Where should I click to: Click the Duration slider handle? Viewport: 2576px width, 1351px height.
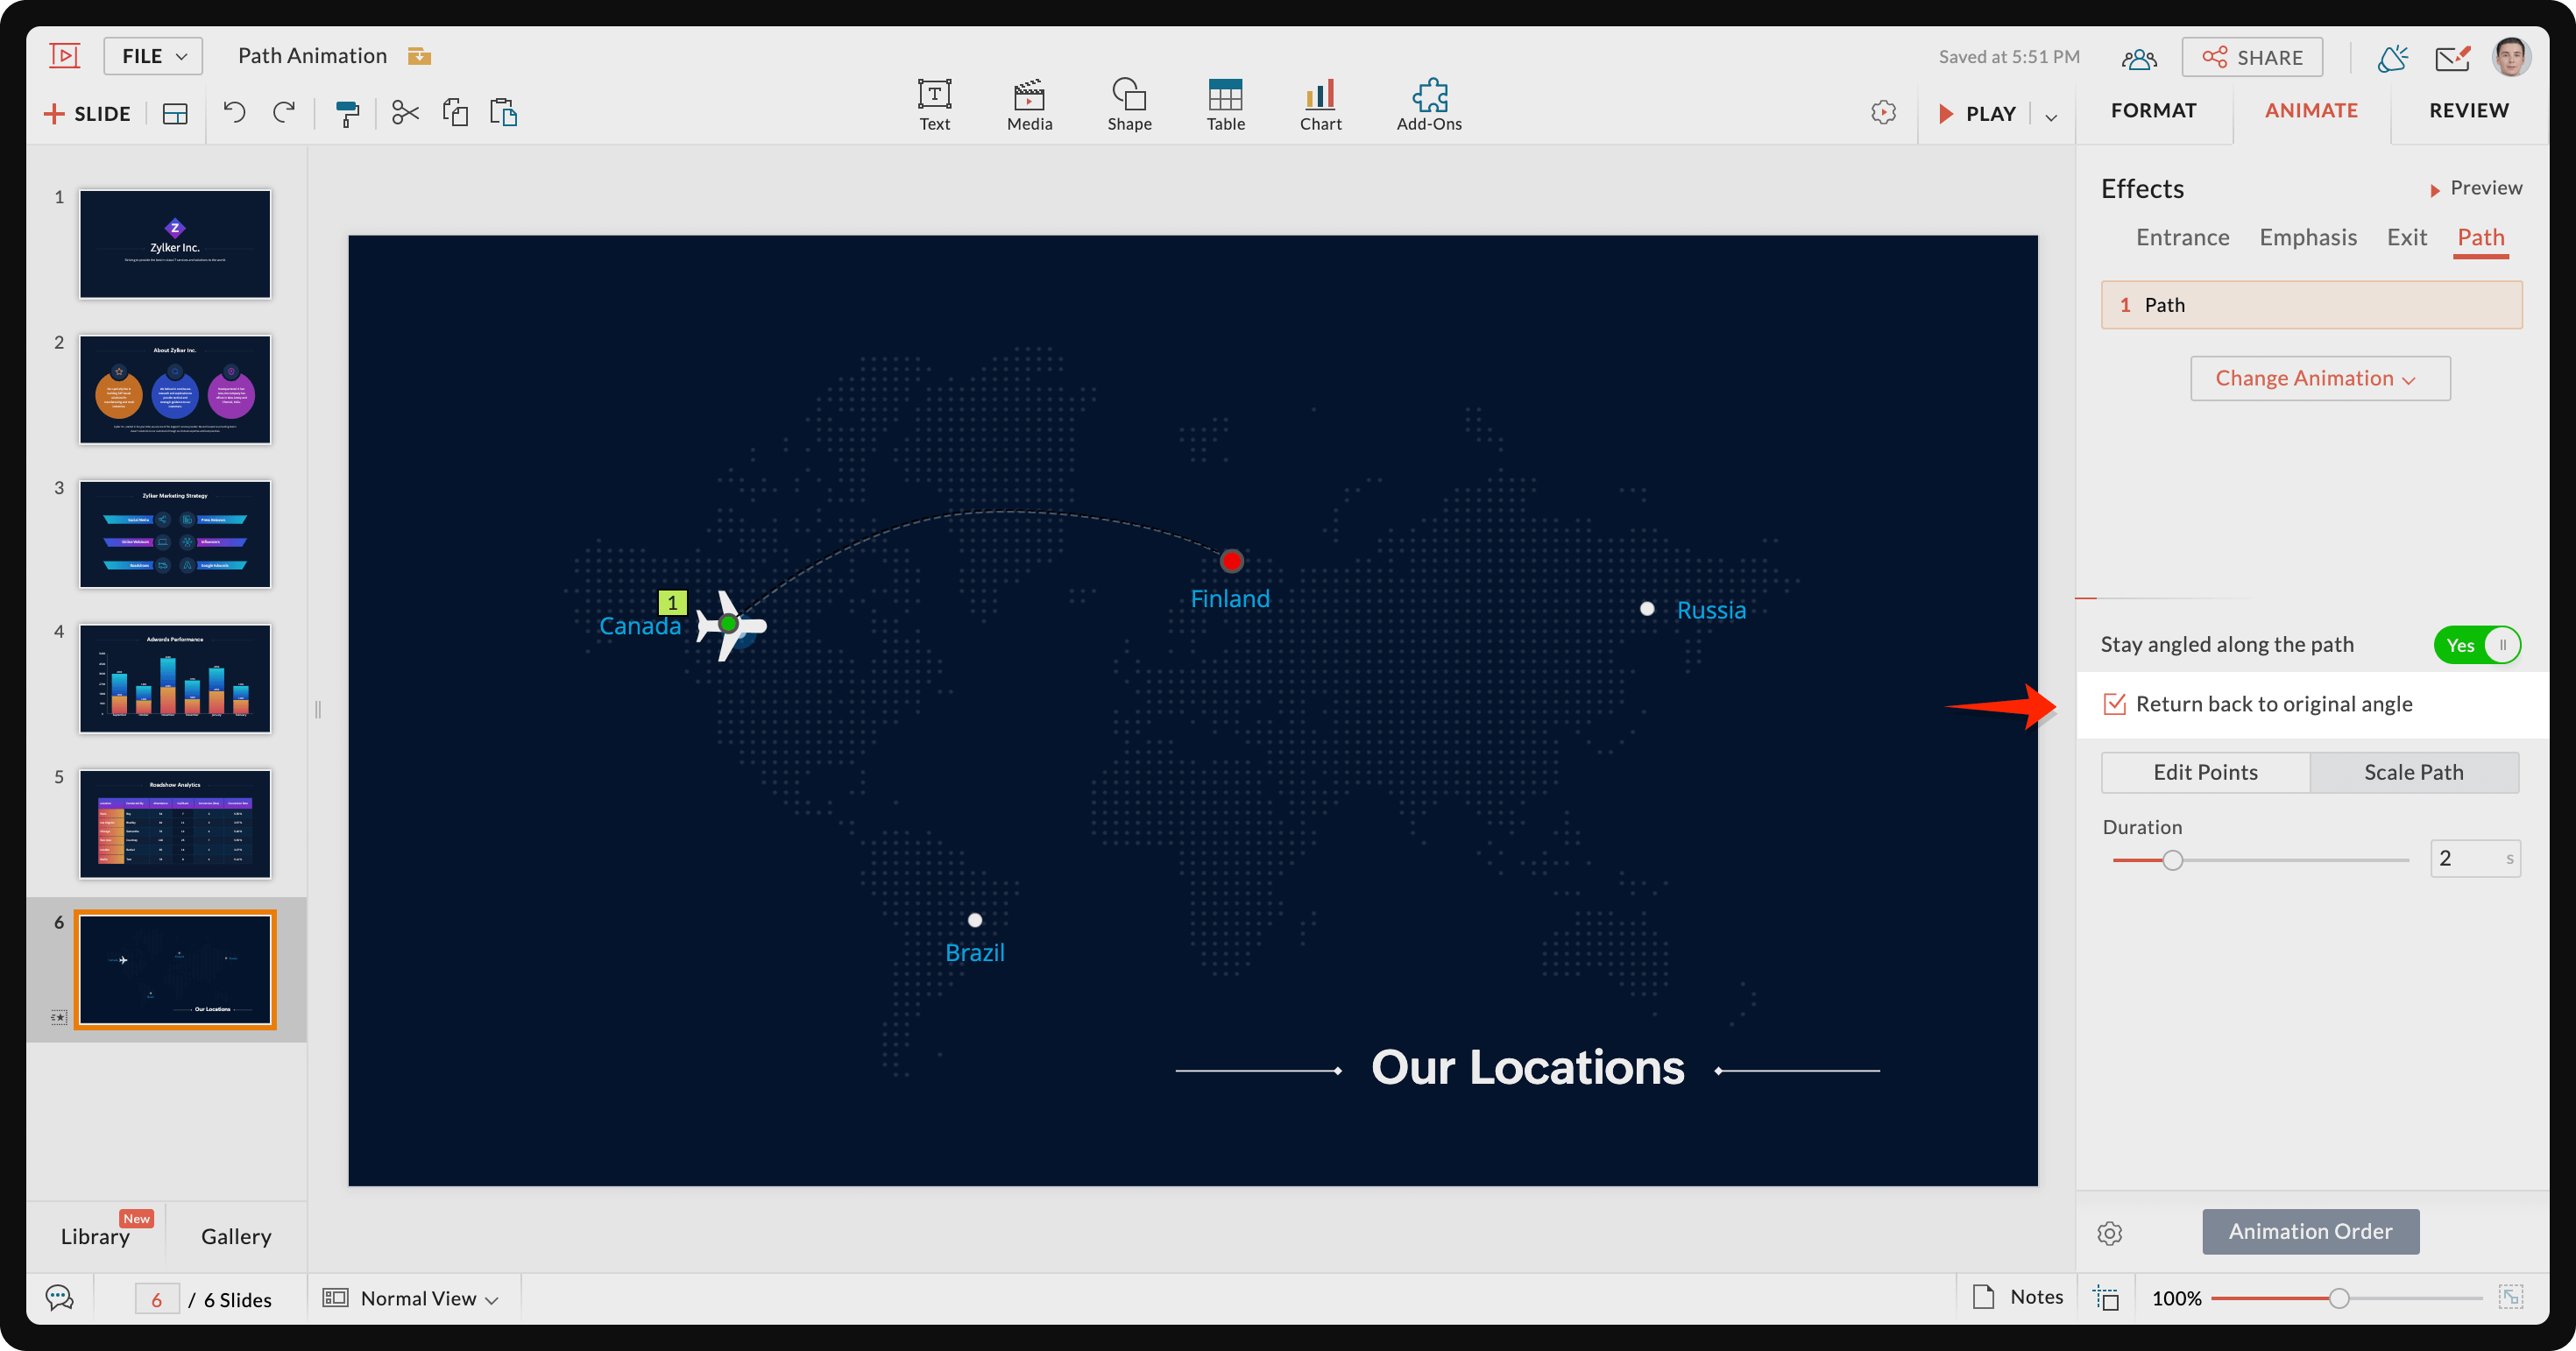click(2172, 860)
